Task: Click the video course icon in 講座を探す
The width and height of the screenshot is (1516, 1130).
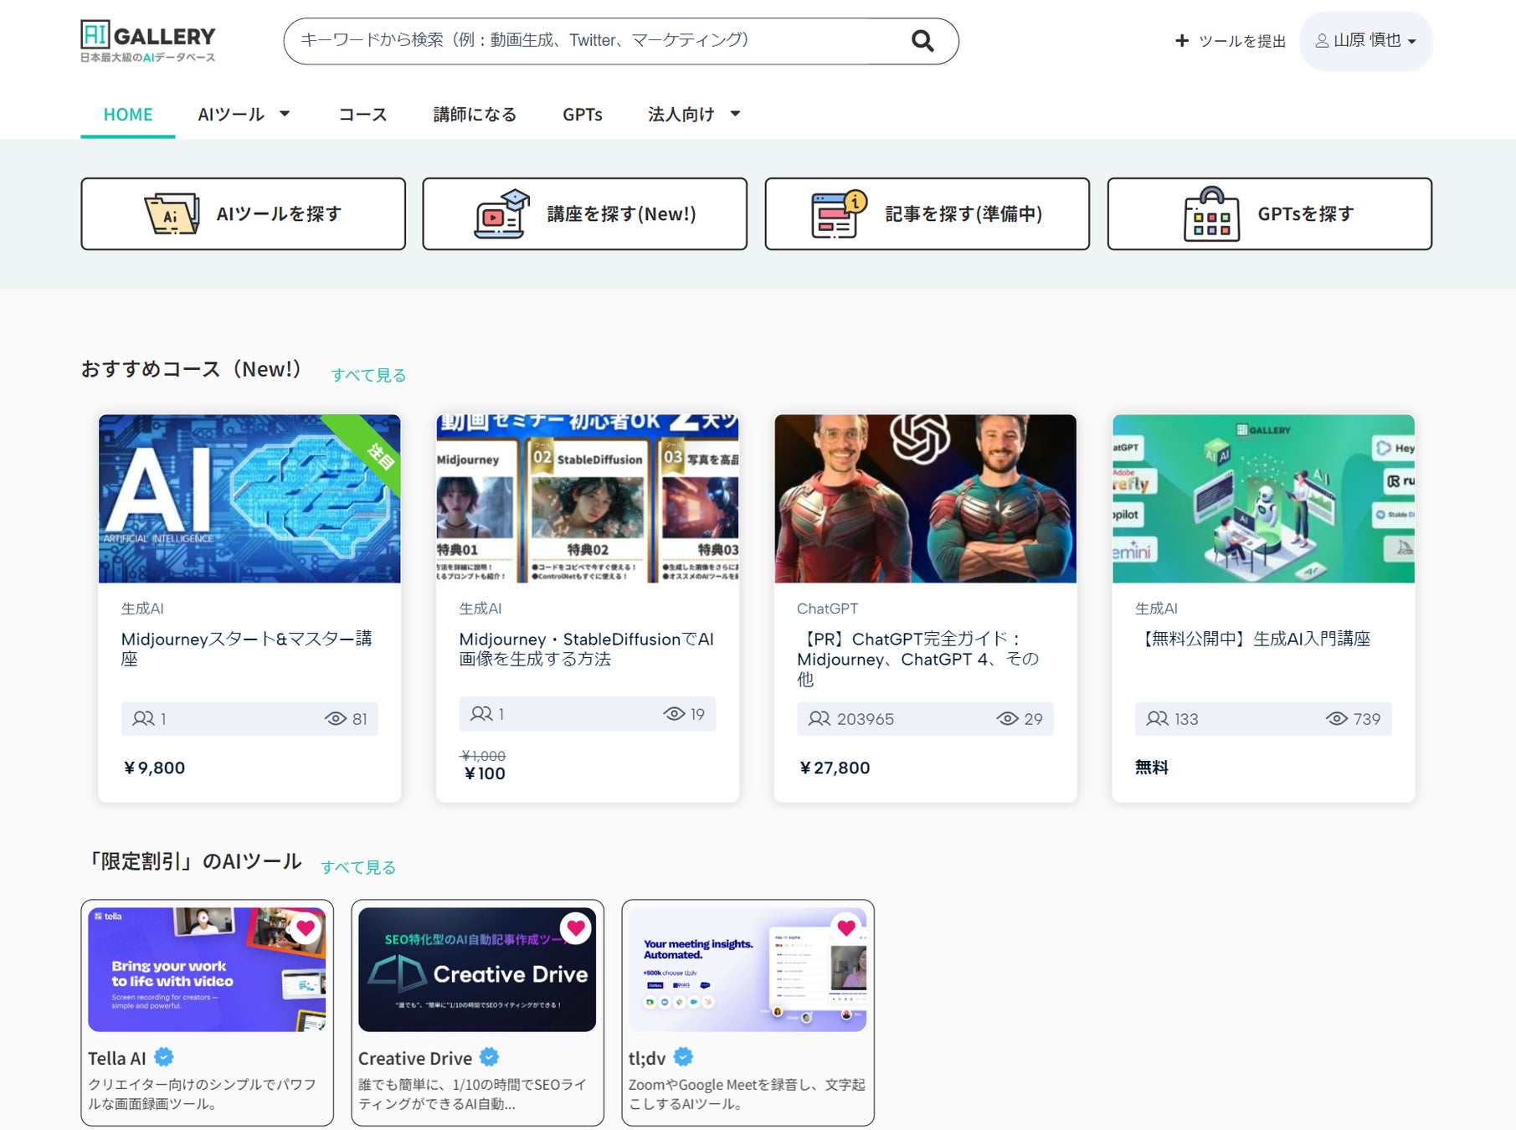Action: [501, 213]
